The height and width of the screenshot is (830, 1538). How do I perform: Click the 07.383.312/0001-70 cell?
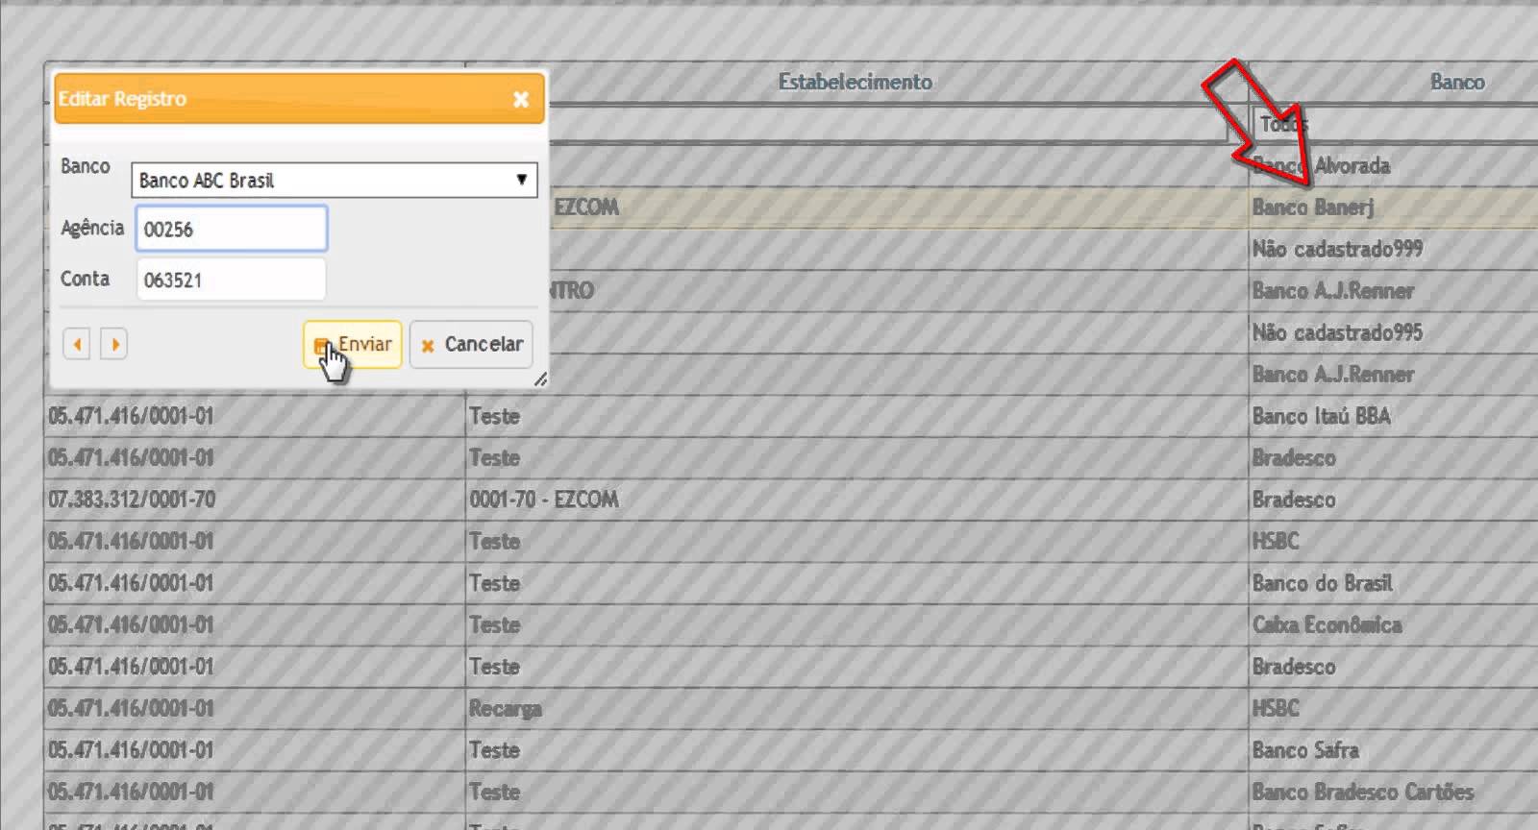tap(133, 500)
